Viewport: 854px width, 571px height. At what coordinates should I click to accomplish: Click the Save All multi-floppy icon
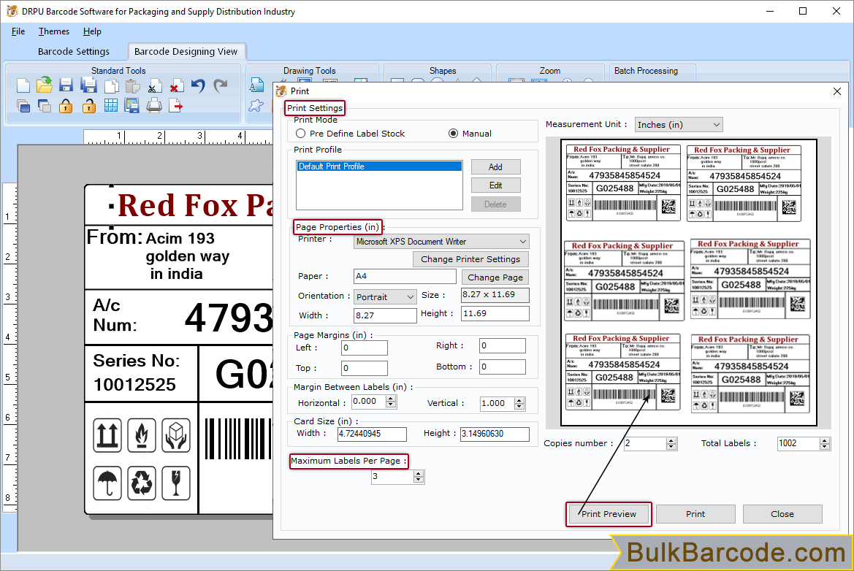pyautogui.click(x=89, y=85)
